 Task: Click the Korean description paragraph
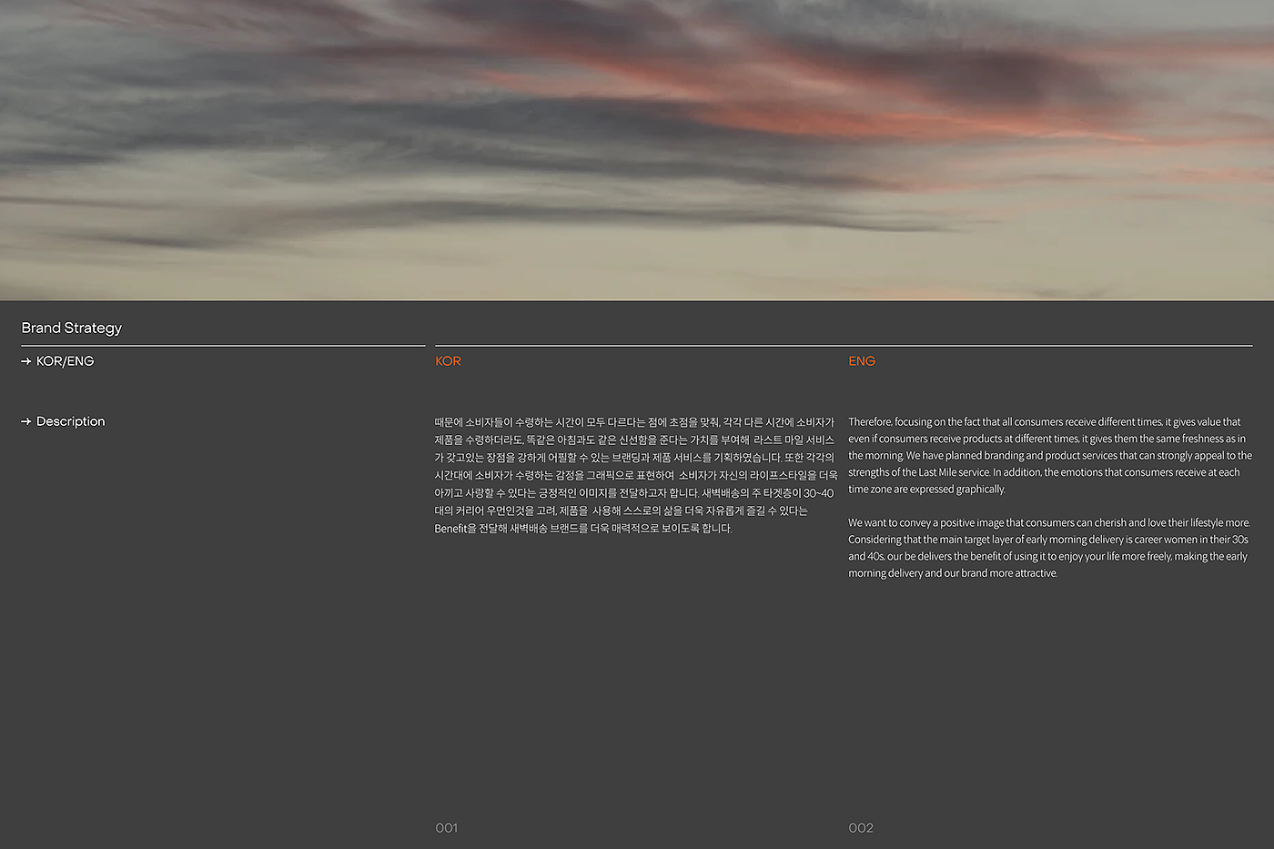tap(635, 475)
